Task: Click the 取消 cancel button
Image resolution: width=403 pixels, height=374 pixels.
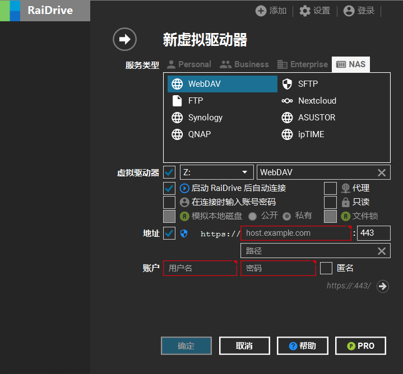Action: pyautogui.click(x=244, y=346)
